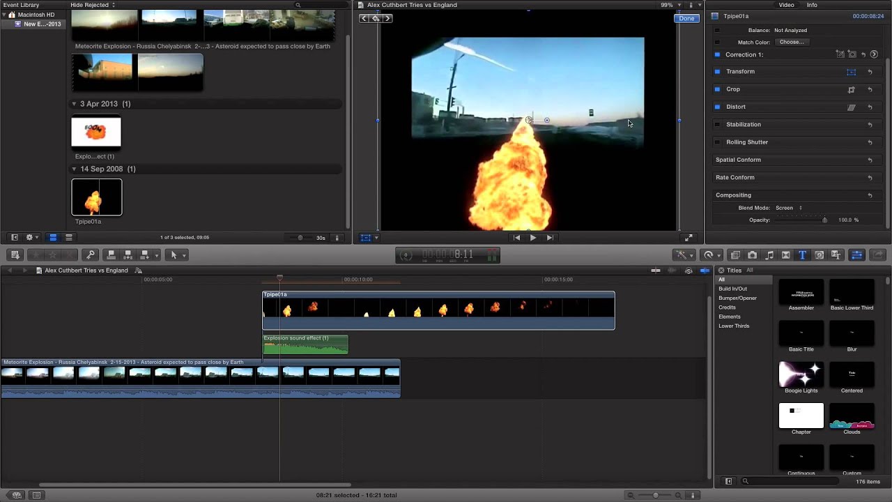The image size is (892, 502).
Task: Toggle the Inspector panel button
Action: (x=857, y=255)
